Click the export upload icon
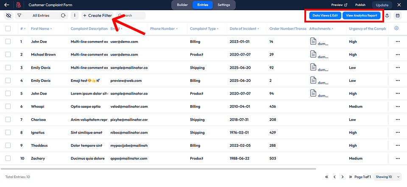This screenshot has height=187, width=407. pyautogui.click(x=387, y=16)
